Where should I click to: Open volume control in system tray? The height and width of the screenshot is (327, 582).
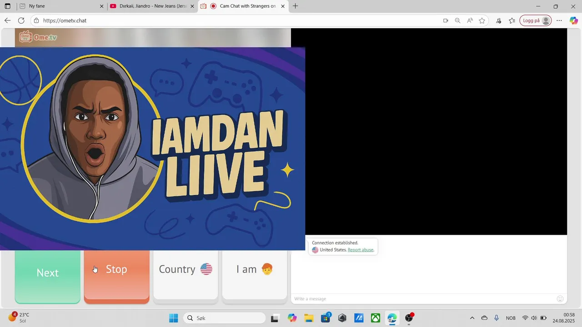click(534, 318)
